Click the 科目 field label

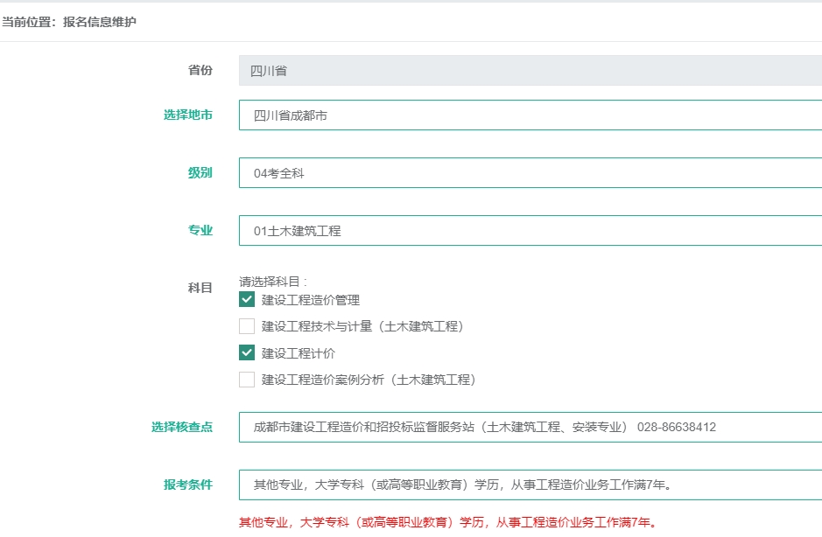click(200, 288)
